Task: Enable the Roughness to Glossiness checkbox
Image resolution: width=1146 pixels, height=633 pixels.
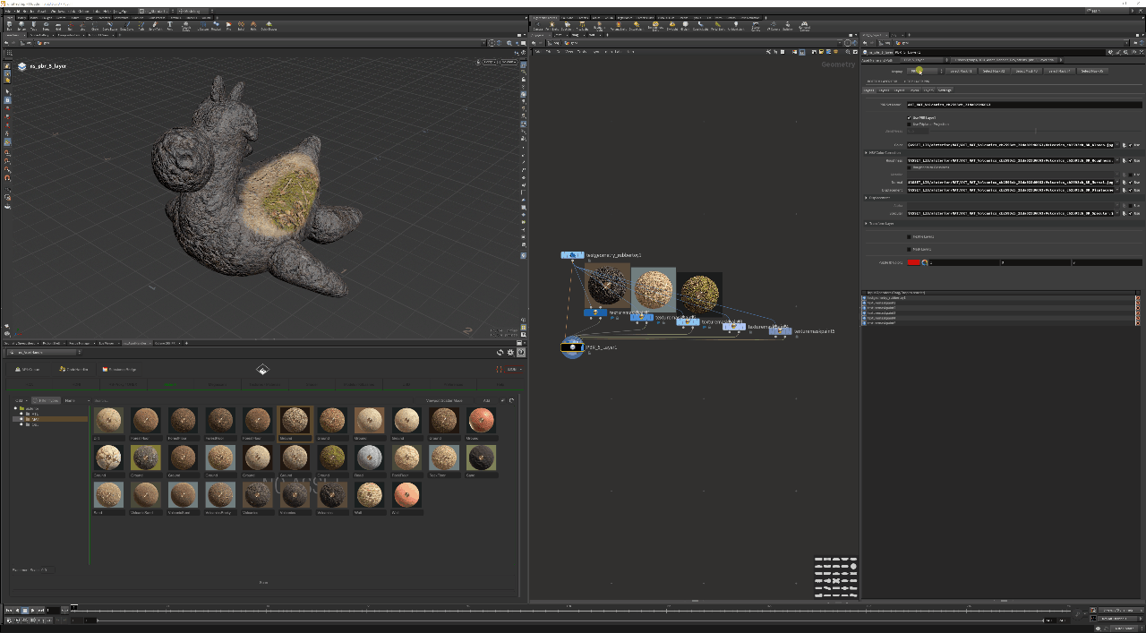Action: 910,167
